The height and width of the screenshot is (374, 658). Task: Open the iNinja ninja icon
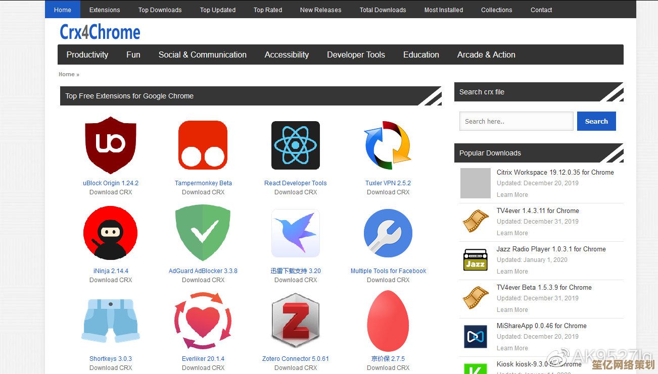[x=111, y=233]
